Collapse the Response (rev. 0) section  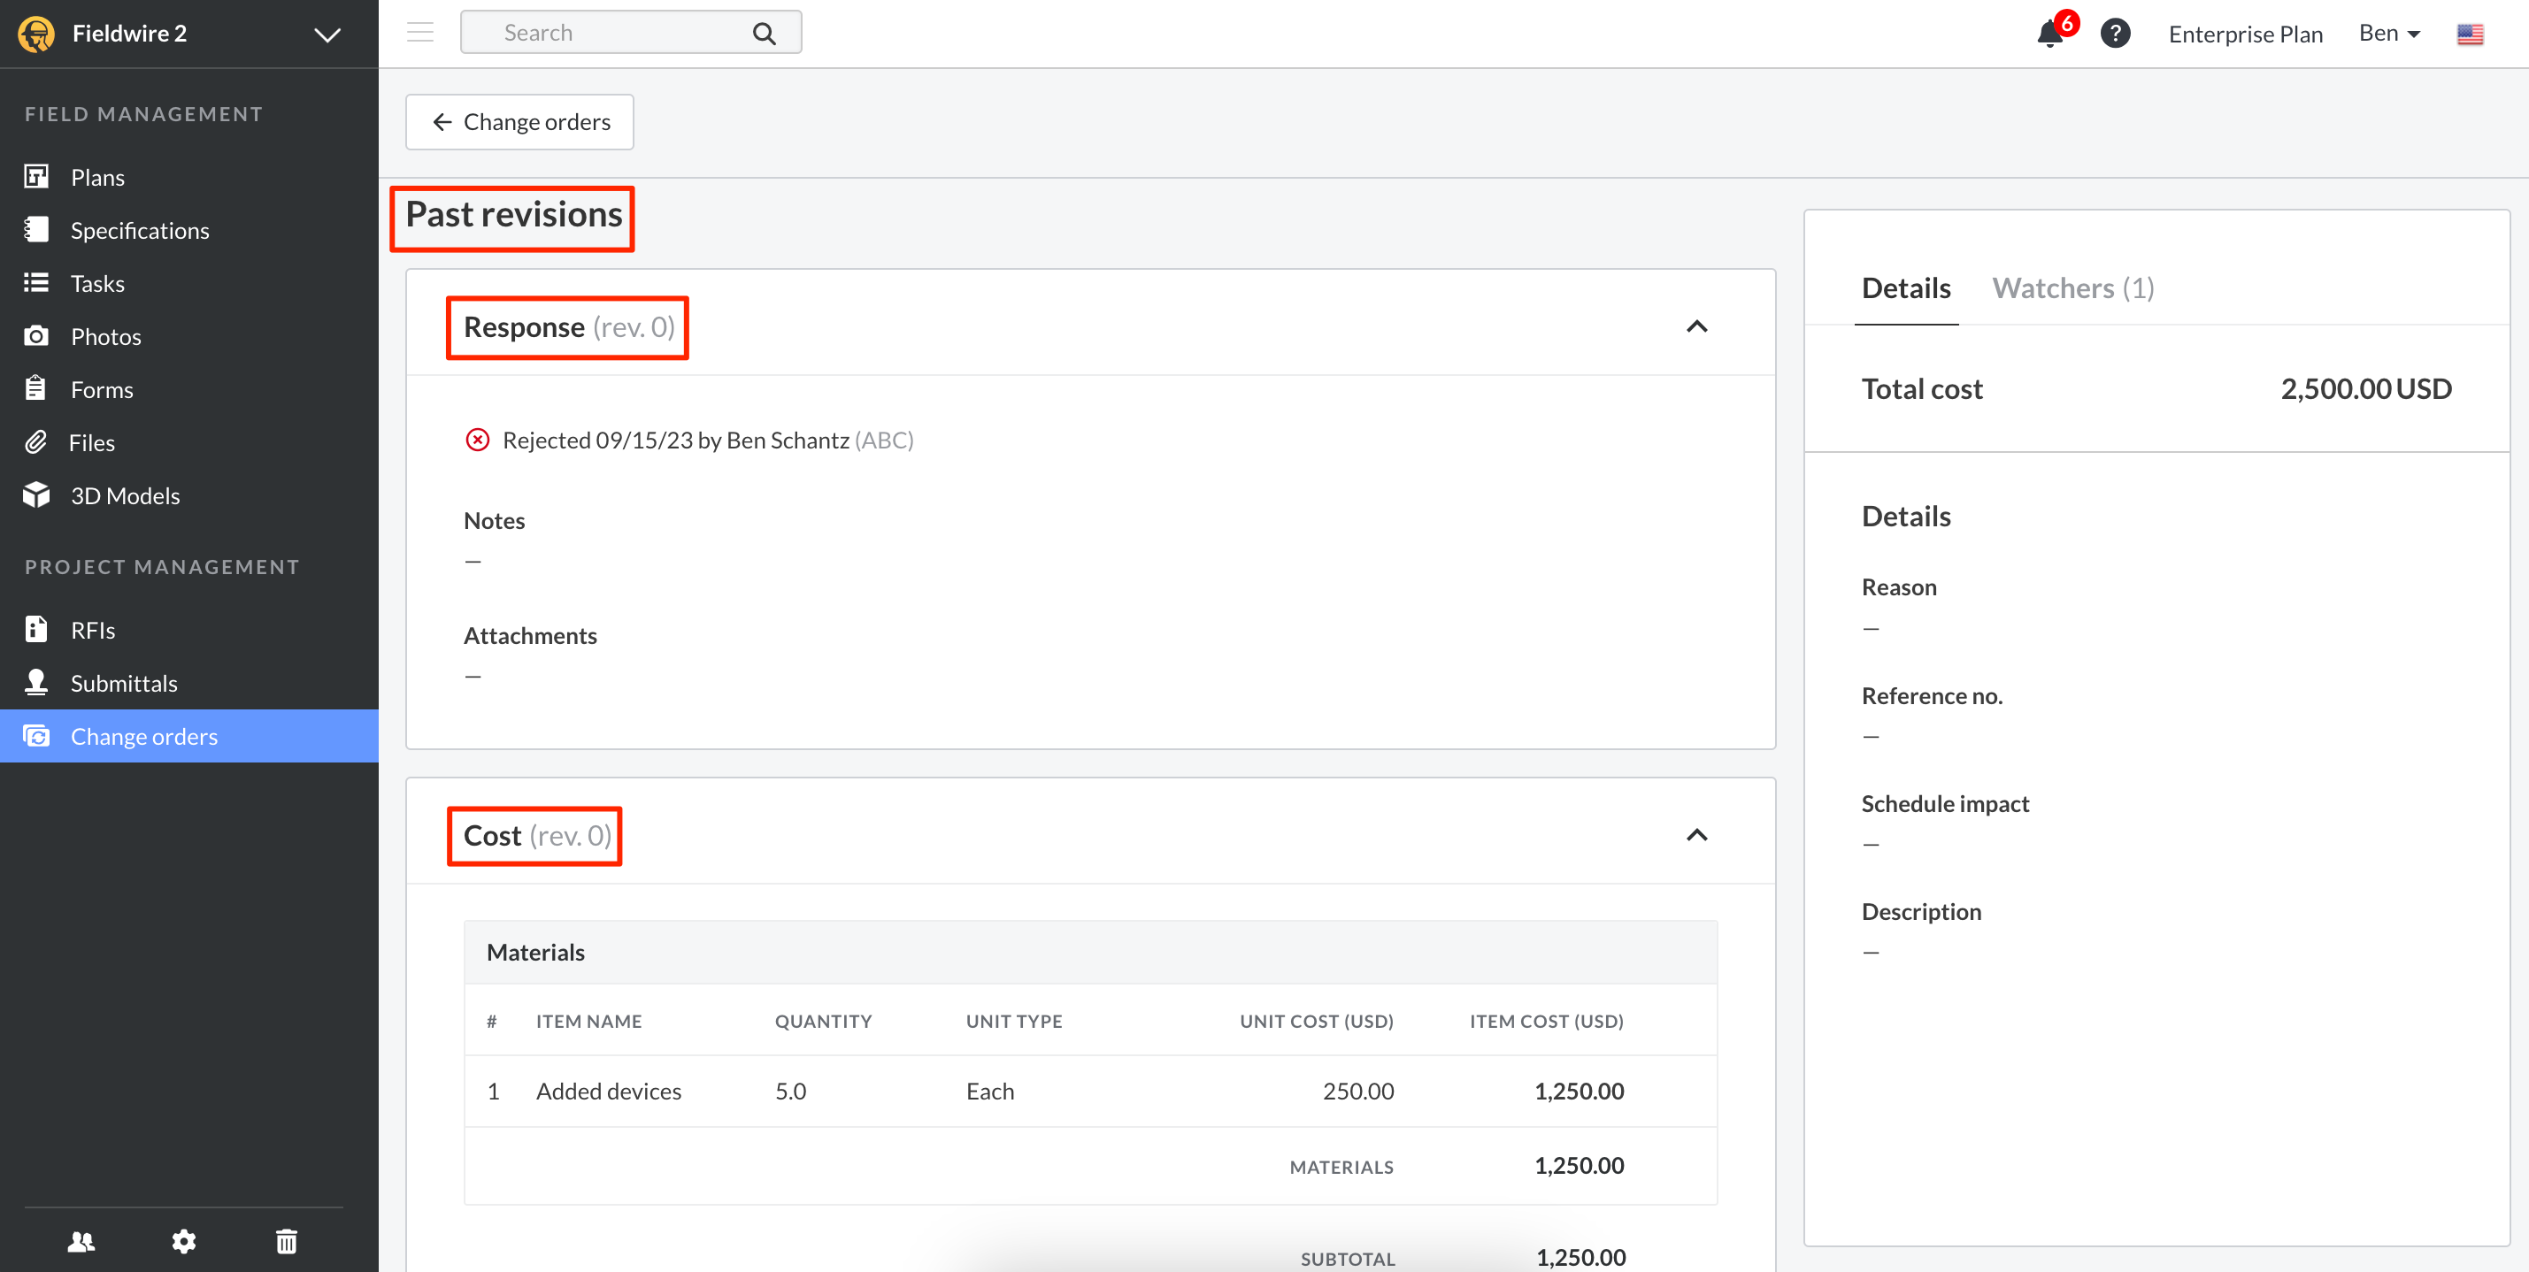(x=1696, y=326)
